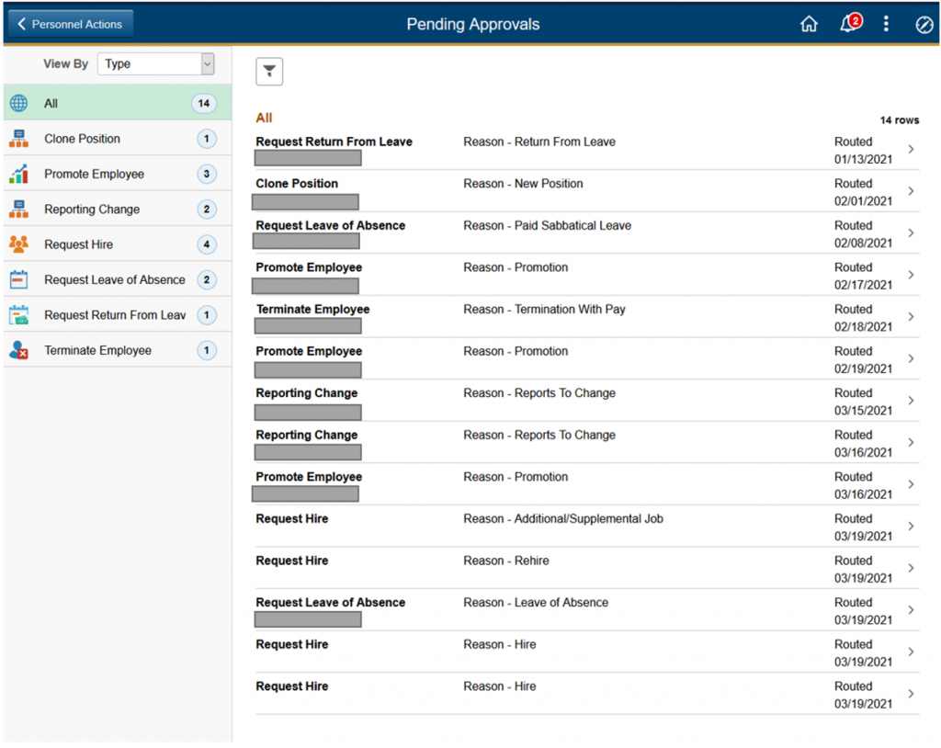The height and width of the screenshot is (748, 941).
Task: Click the Request Hire people icon
Action: coord(18,244)
